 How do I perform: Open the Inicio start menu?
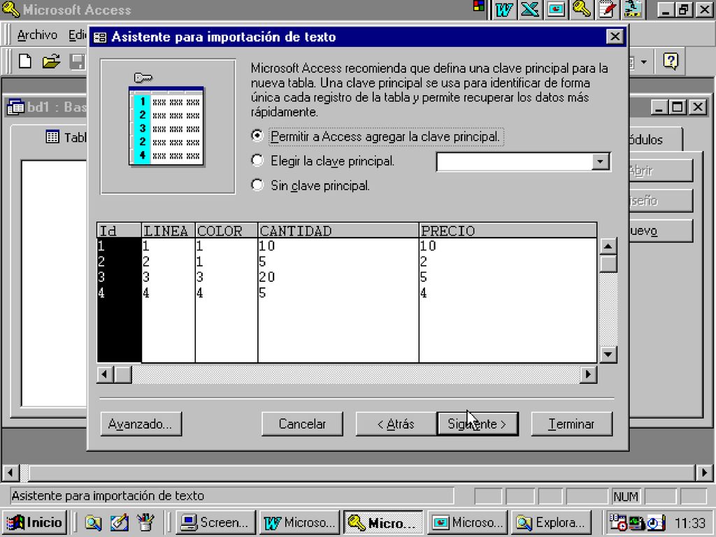(x=35, y=522)
